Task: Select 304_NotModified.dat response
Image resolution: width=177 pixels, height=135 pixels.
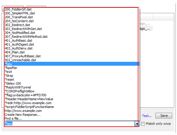Action: coord(72,33)
